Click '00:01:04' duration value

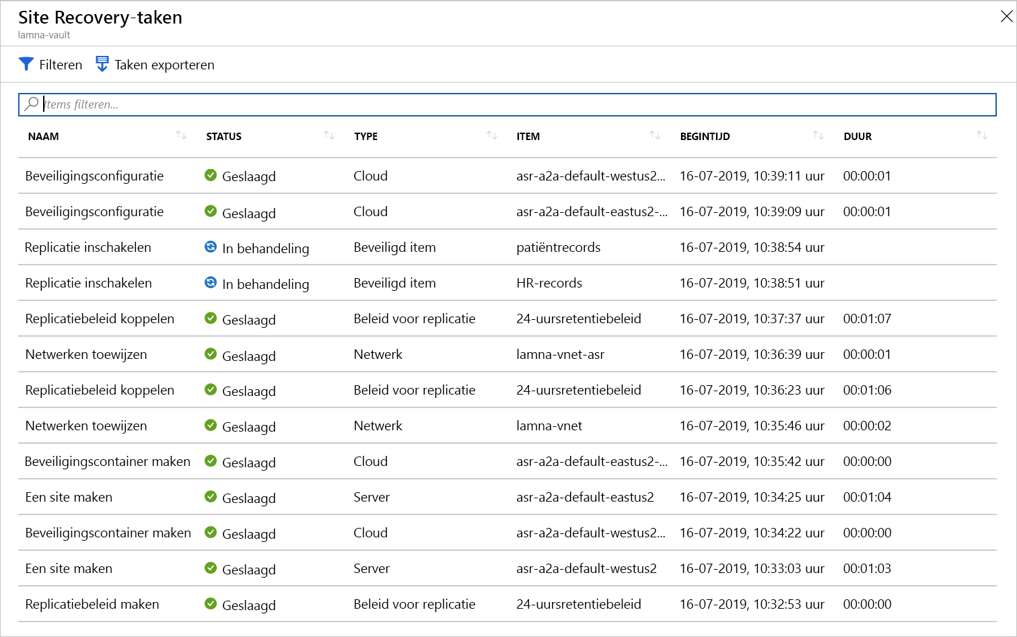867,497
